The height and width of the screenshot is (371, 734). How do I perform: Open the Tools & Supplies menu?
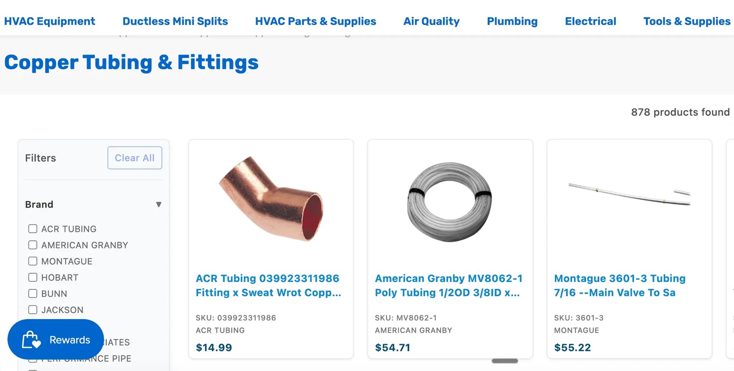click(x=687, y=21)
